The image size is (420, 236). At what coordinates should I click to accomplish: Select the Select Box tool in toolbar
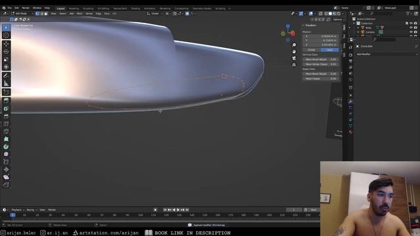pos(6,28)
